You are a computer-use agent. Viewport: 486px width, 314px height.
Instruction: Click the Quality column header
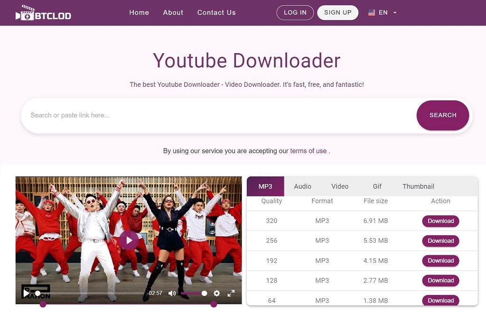[x=271, y=201]
